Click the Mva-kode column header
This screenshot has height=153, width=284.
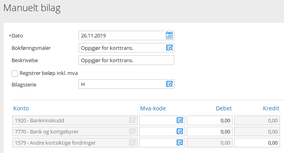(153, 108)
